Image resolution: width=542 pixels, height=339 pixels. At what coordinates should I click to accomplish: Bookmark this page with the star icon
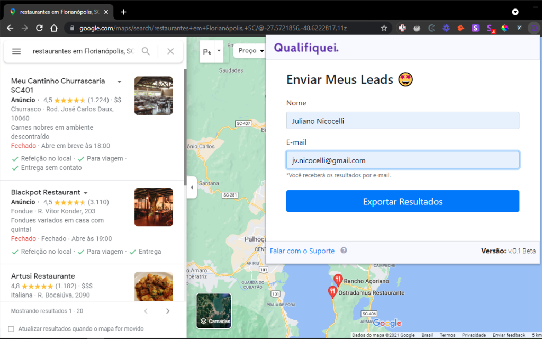(384, 28)
